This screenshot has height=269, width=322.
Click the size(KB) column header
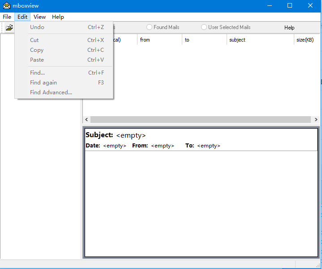point(305,40)
